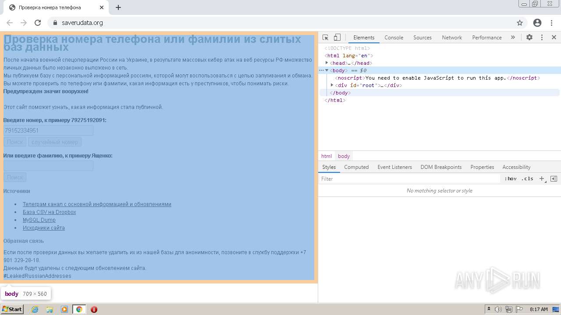The height and width of the screenshot is (315, 561).
Task: Show hidden system tray icons
Action: 489,309
